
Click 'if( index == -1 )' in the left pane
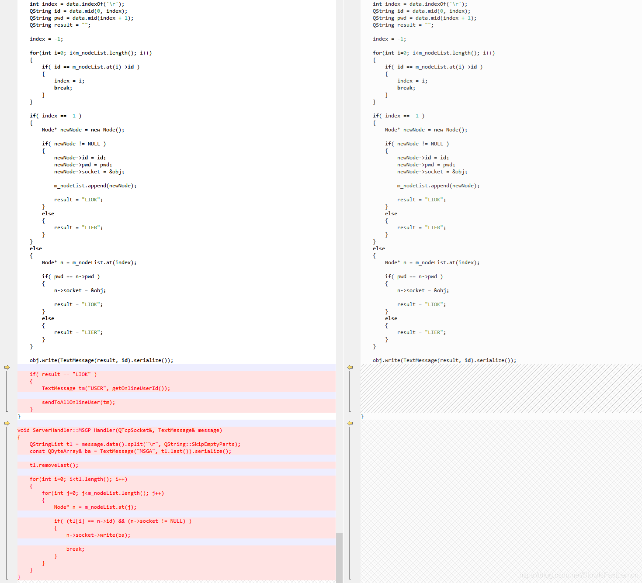56,116
